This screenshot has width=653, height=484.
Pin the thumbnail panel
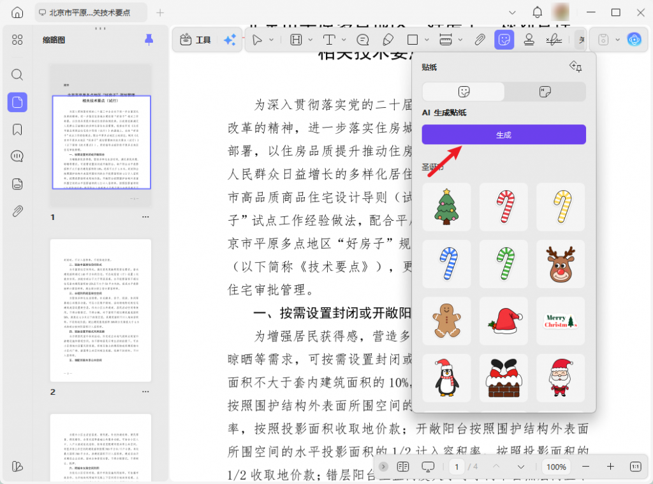(149, 40)
